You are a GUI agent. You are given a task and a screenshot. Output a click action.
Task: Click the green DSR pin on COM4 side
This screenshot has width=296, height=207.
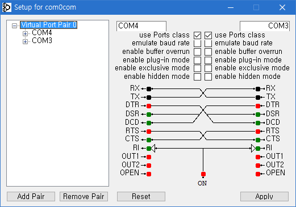(149, 115)
